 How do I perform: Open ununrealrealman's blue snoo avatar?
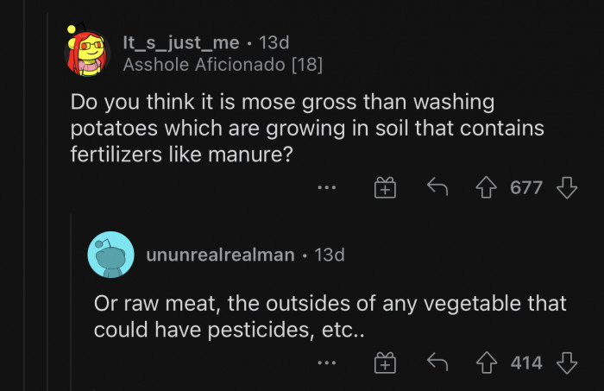(x=110, y=255)
